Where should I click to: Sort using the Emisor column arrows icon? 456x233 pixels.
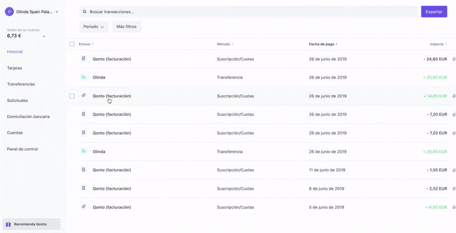[93, 44]
